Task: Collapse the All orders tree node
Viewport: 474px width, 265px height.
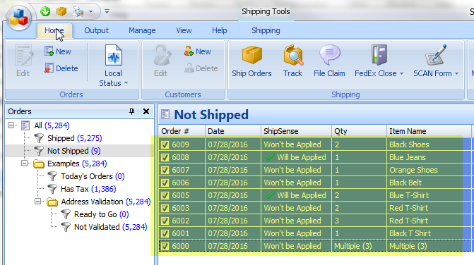Action: (x=11, y=125)
